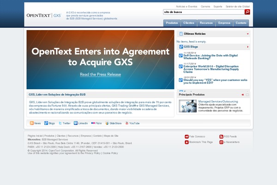Collapse the Últimas Notícias panel arrow
This screenshot has height=185, width=277.
coord(247,34)
